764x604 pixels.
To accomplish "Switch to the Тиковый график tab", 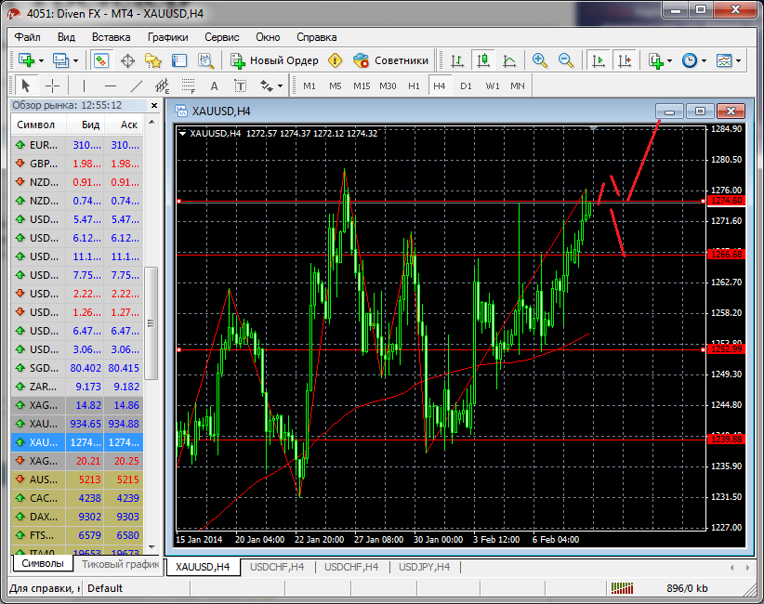I will [x=120, y=564].
